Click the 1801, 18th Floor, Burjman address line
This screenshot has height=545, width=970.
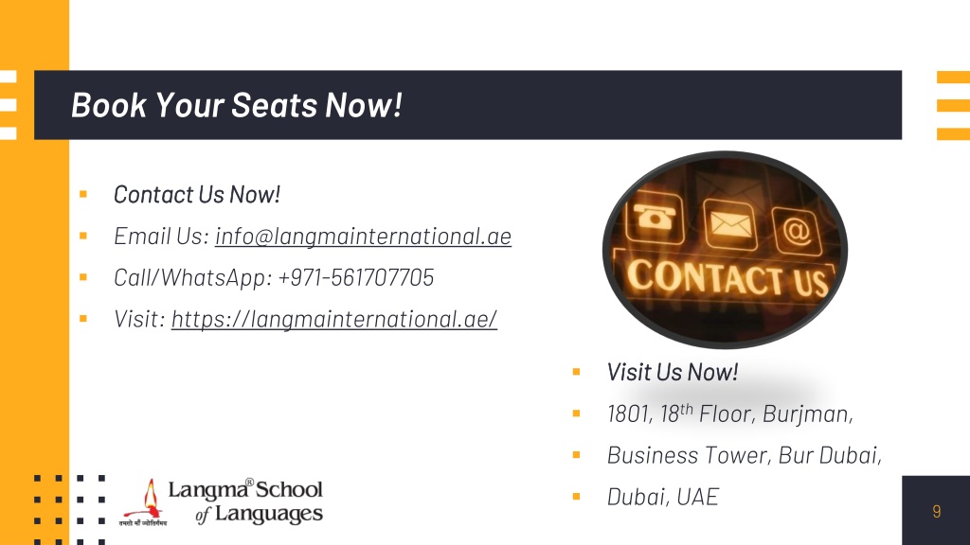click(x=730, y=413)
